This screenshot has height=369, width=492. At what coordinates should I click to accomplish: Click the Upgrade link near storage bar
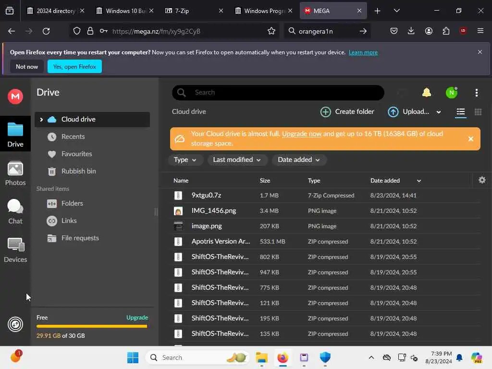[137, 318]
